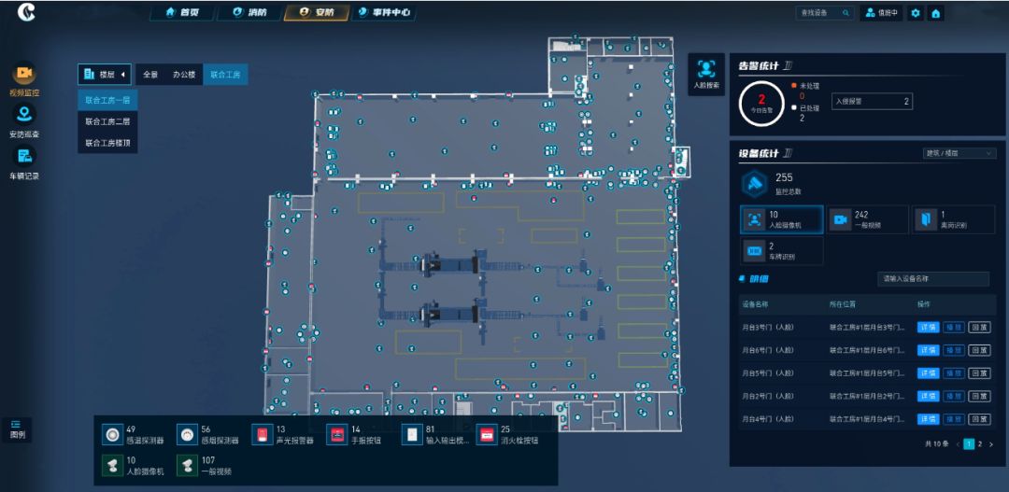Click the 人脸搜索 face search icon

[x=706, y=71]
